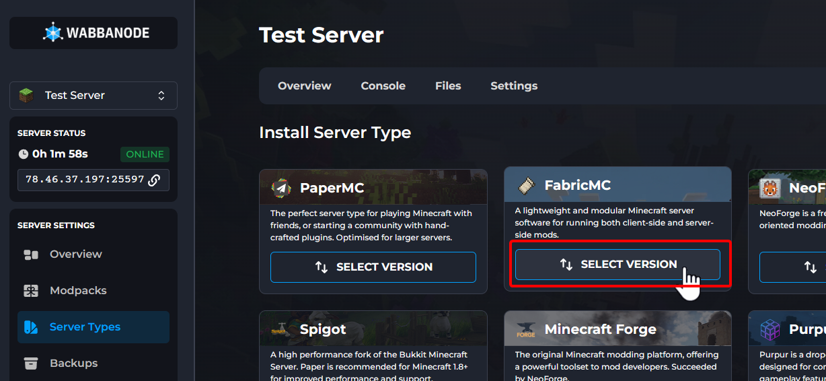
Task: Click the Test Server page title
Action: pos(322,35)
